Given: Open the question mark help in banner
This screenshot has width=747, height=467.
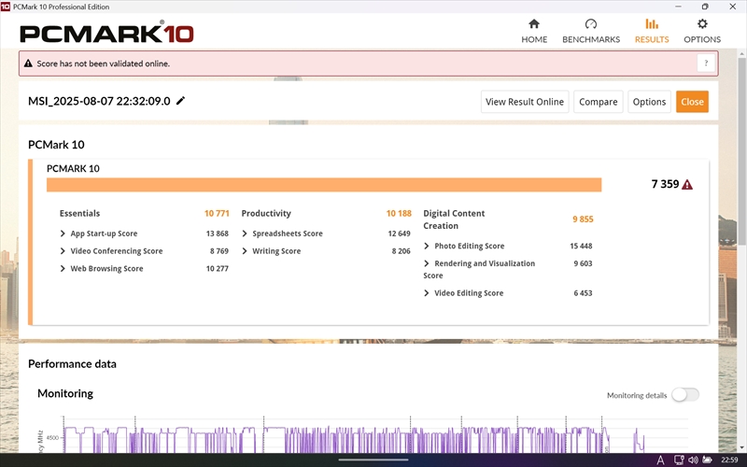Looking at the screenshot, I should tap(706, 63).
